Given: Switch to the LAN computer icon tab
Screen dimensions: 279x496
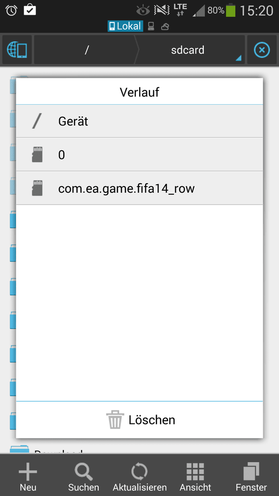Looking at the screenshot, I should pos(151,26).
